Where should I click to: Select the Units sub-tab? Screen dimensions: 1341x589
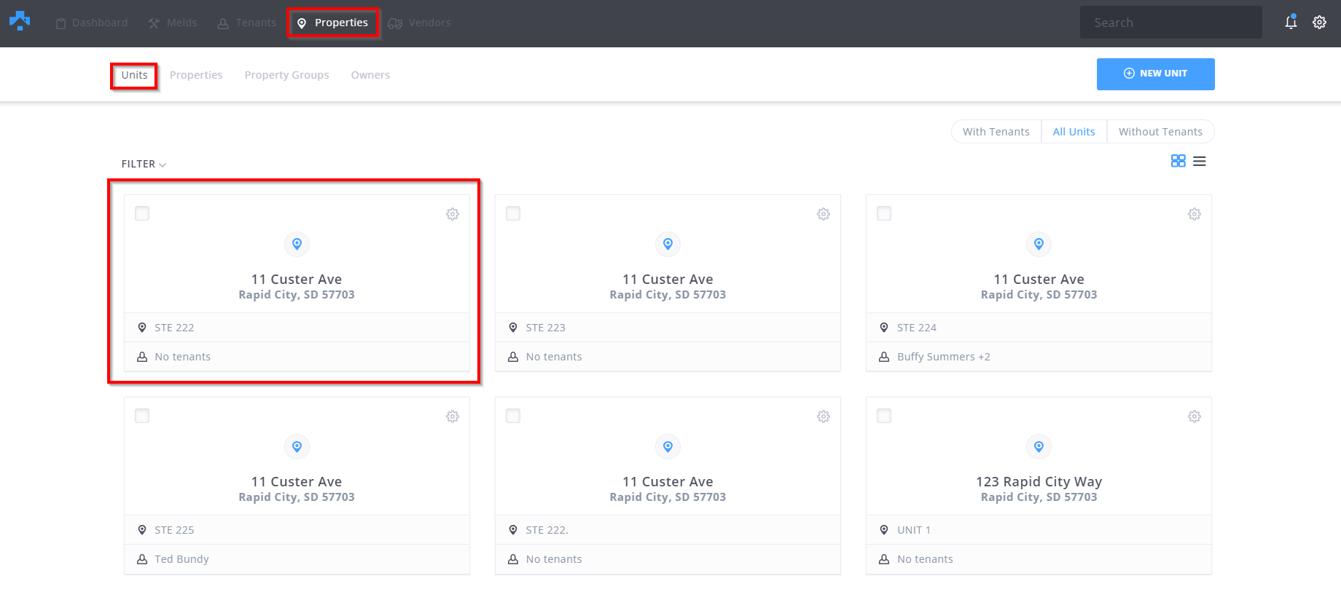(134, 75)
